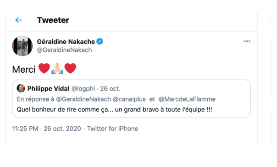Click the Philippe Vidal author name
Screen dimensions: 277x167
pyautogui.click(x=48, y=89)
